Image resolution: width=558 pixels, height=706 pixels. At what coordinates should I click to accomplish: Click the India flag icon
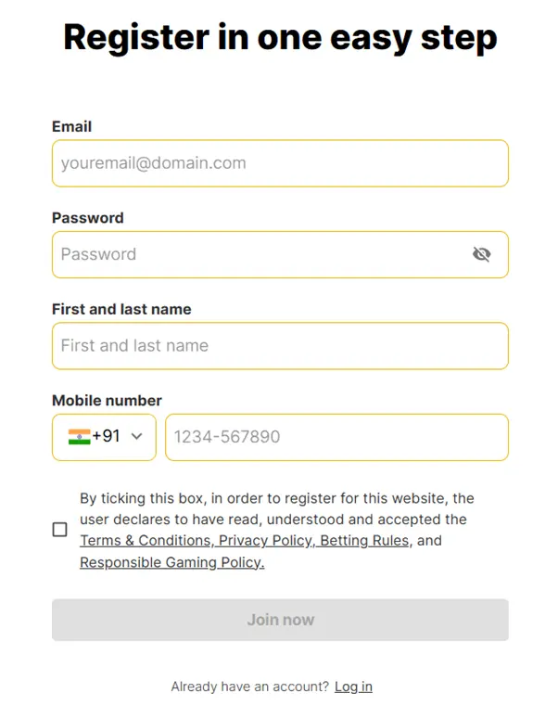point(79,436)
